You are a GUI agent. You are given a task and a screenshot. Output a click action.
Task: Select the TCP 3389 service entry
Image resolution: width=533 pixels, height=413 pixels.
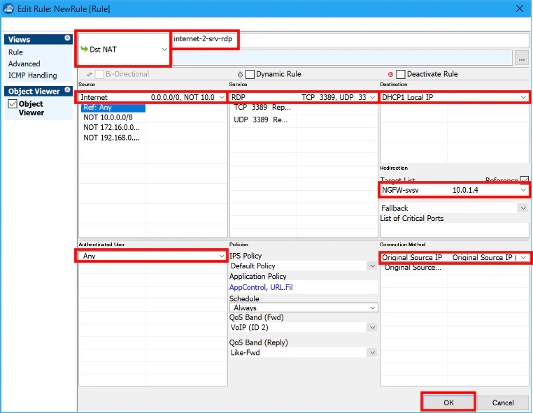[262, 108]
